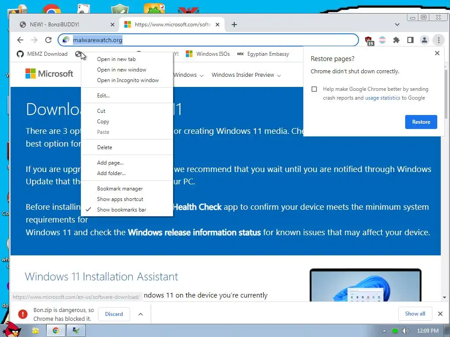Choose Open in new tab from context menu
Image resolution: width=450 pixels, height=337 pixels.
pos(127,59)
